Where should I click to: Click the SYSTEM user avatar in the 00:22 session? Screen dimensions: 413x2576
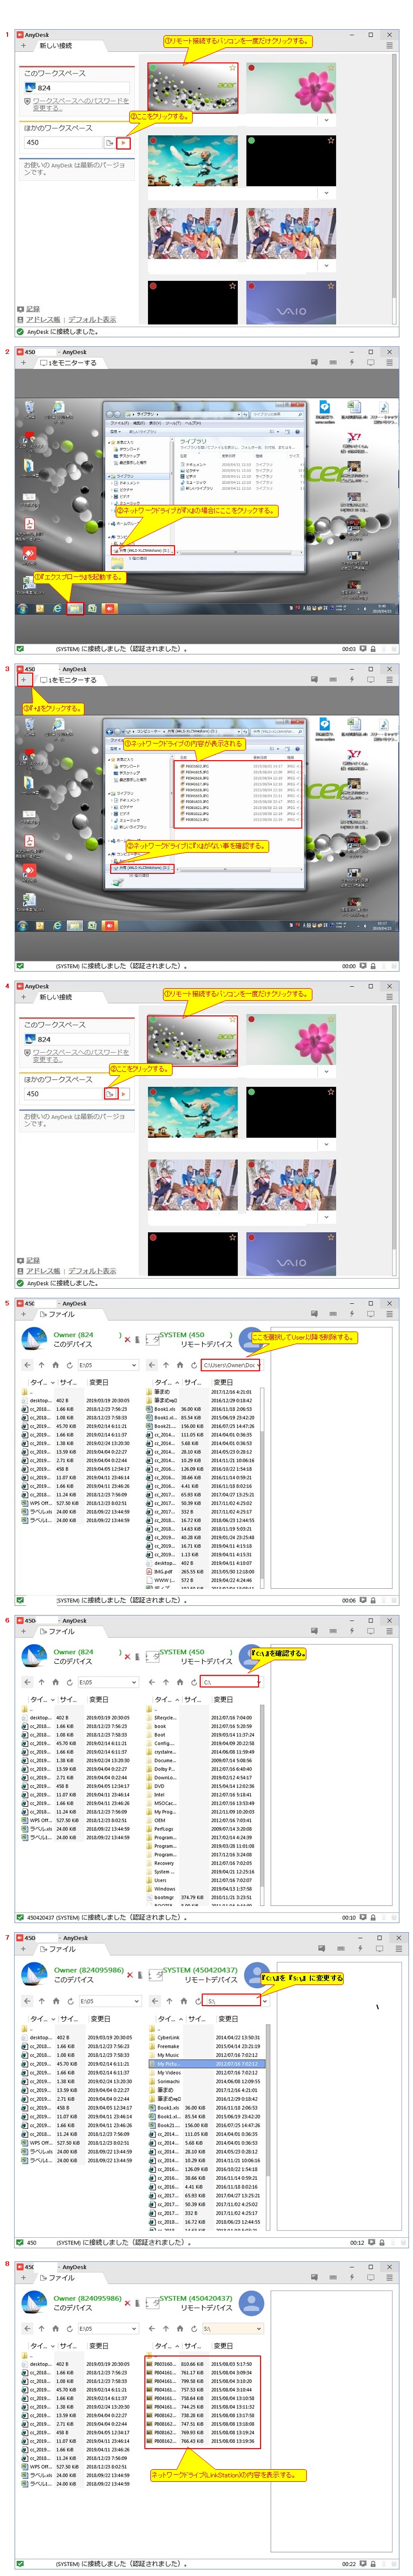tap(251, 2303)
